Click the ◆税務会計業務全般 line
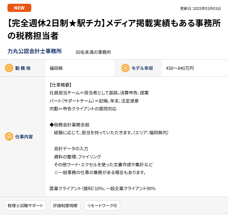The width and height of the screenshot is (228, 216). coord(69,125)
